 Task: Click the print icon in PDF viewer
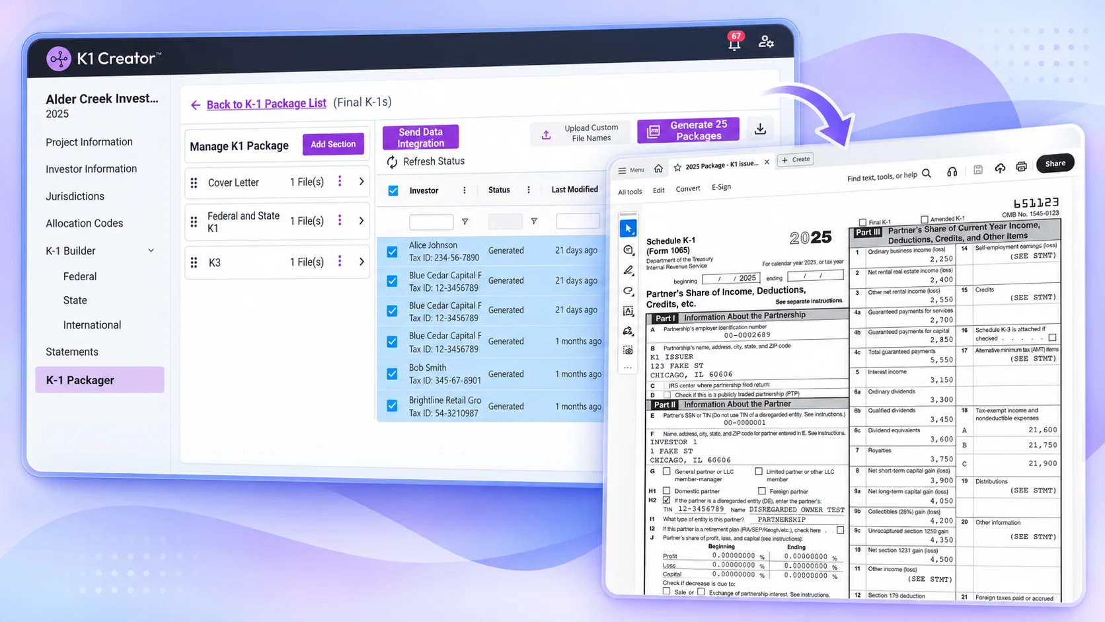[x=1021, y=167]
